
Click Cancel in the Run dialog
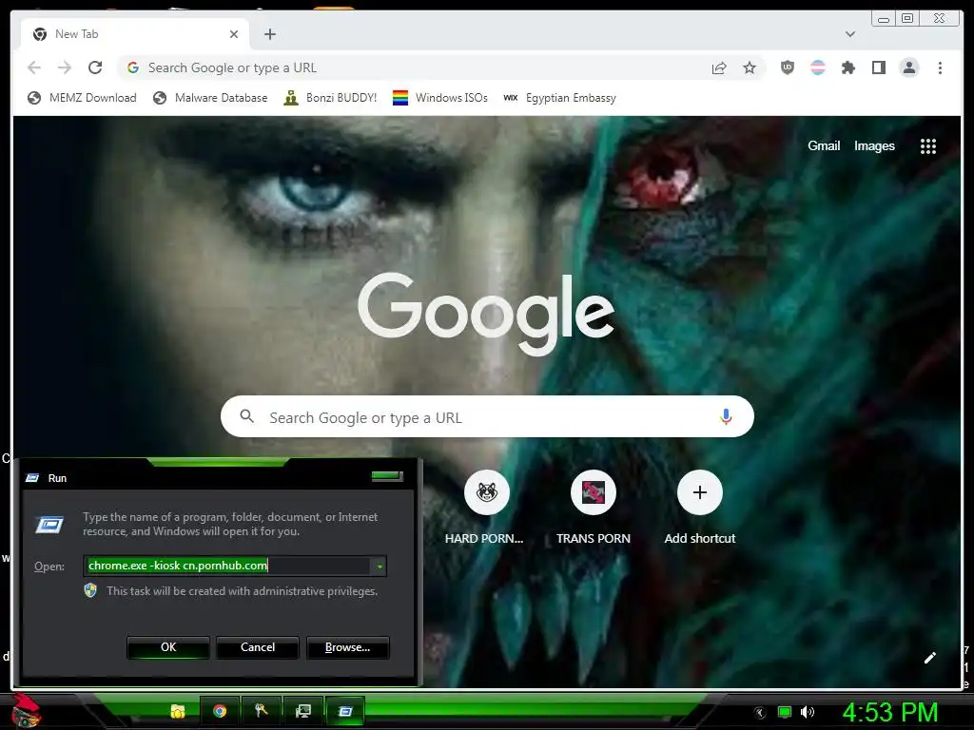click(258, 647)
